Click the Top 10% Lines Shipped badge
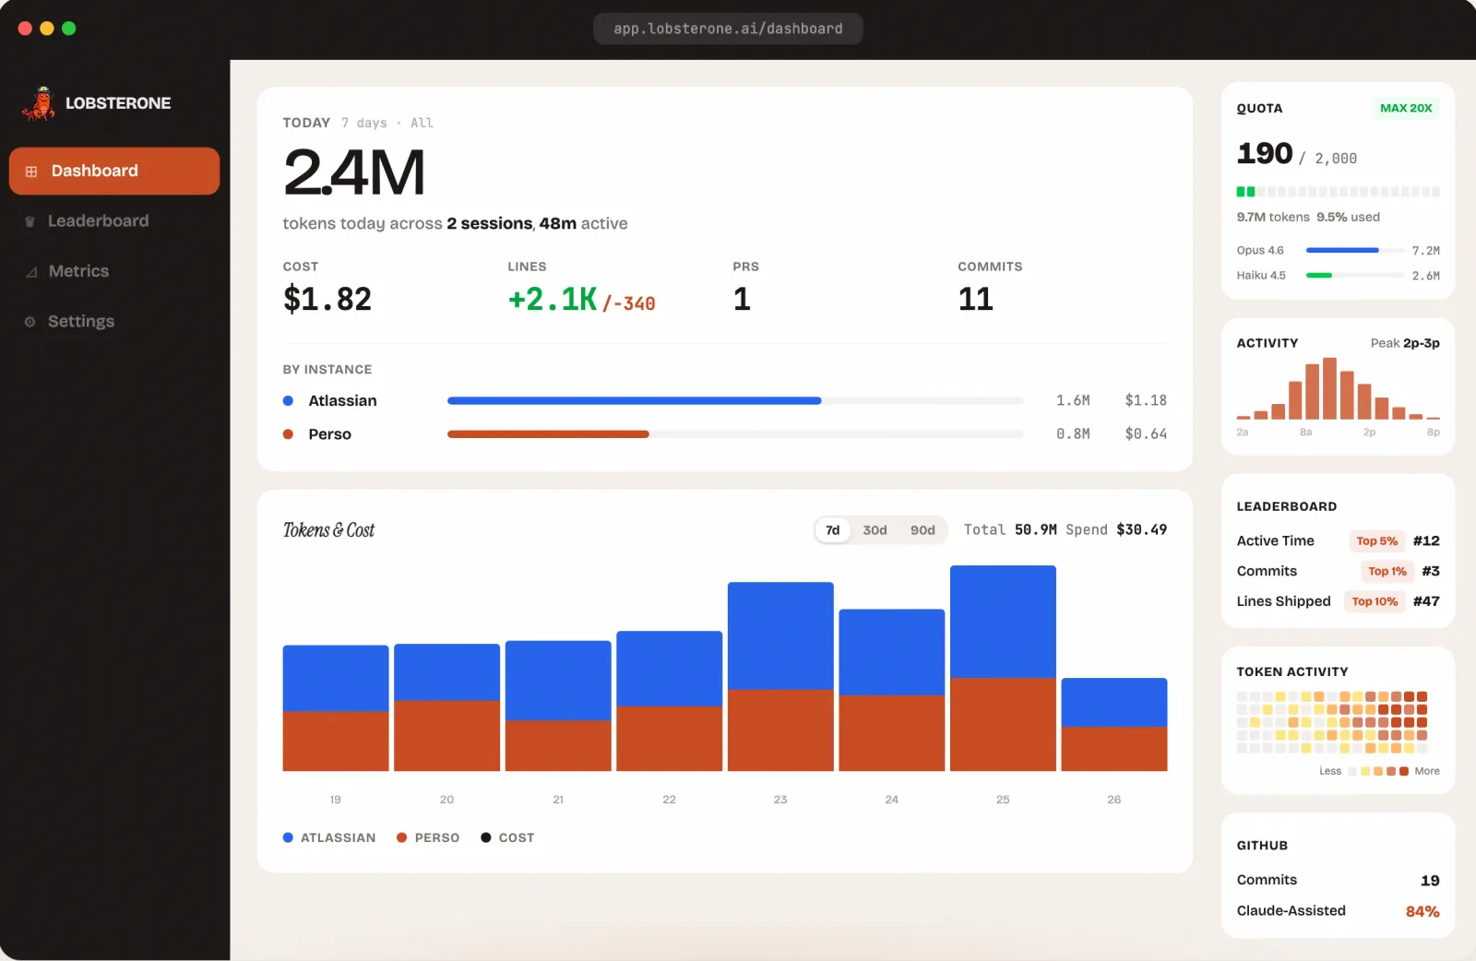 (1375, 601)
